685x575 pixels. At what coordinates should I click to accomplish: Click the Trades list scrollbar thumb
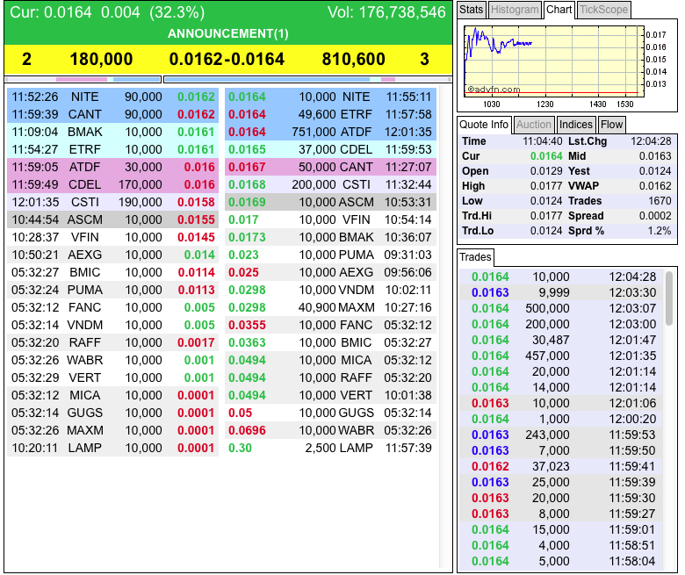point(669,298)
